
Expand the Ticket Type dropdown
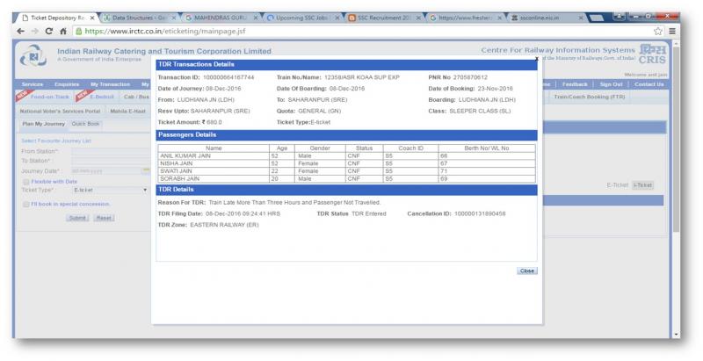pyautogui.click(x=111, y=190)
